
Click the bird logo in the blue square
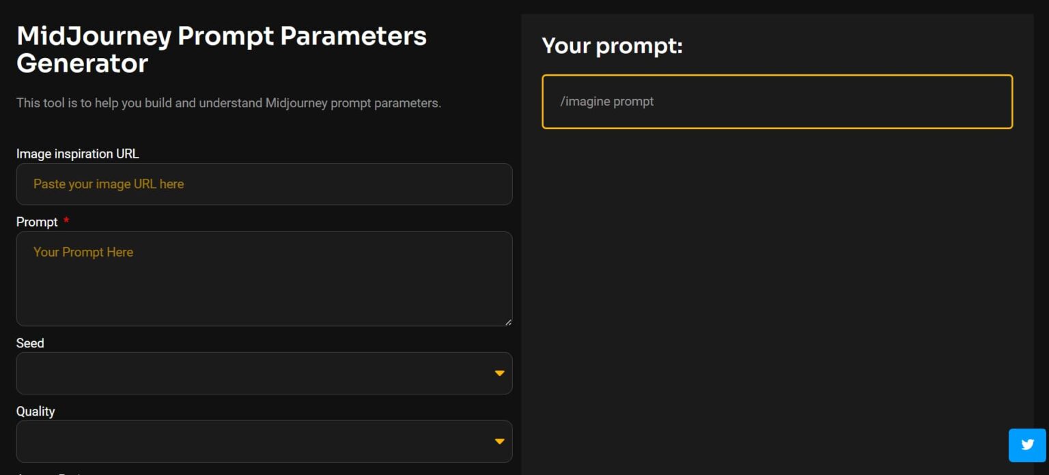tap(1026, 444)
